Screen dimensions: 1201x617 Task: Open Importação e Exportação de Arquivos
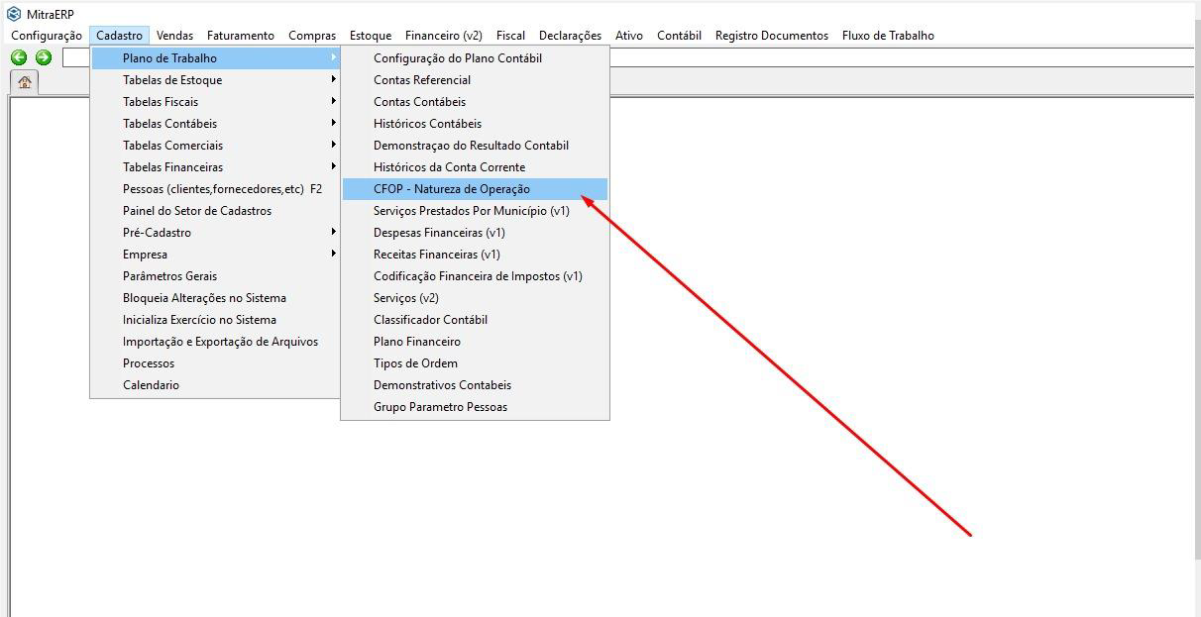(220, 342)
